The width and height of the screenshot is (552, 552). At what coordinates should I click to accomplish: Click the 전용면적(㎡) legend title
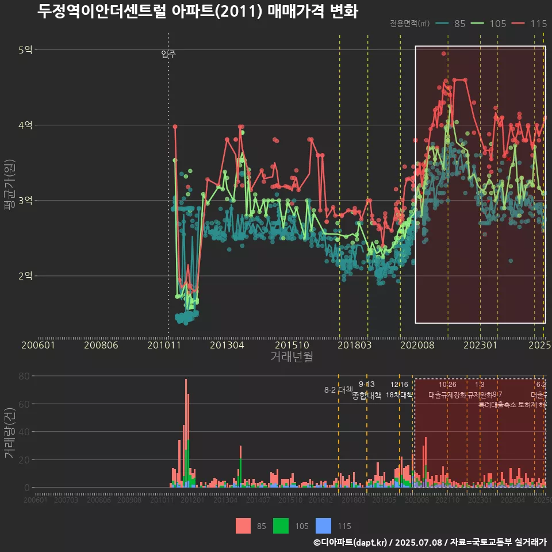[410, 23]
